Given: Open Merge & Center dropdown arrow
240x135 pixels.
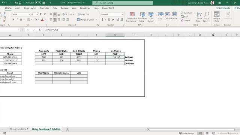Looking at the screenshot, I should click(97, 19).
